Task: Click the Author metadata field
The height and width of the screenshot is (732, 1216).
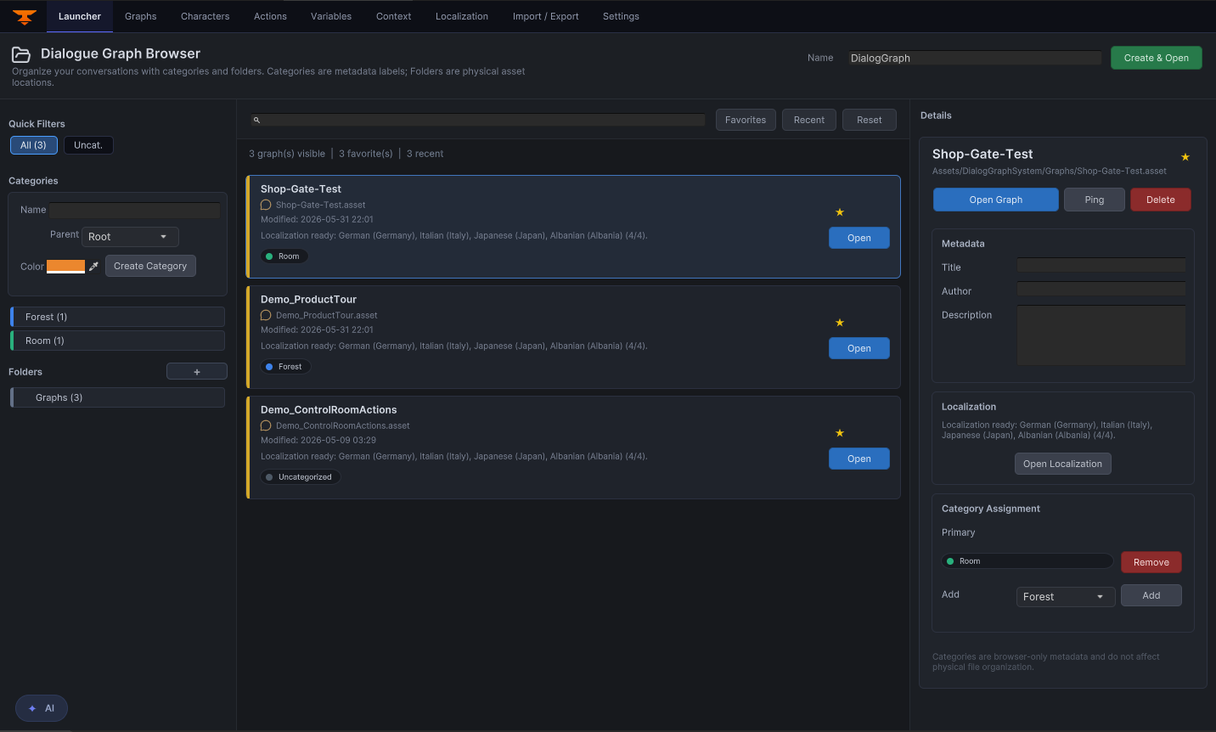Action: pyautogui.click(x=1101, y=290)
